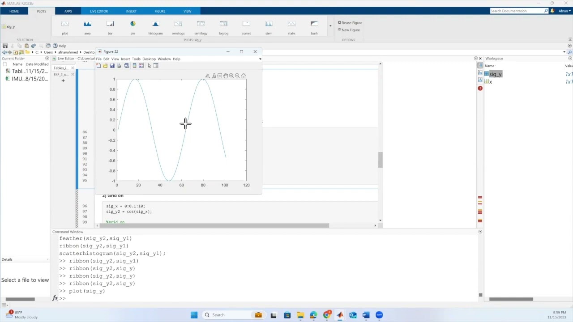Open the Workspace panel actions menu

click(569, 59)
